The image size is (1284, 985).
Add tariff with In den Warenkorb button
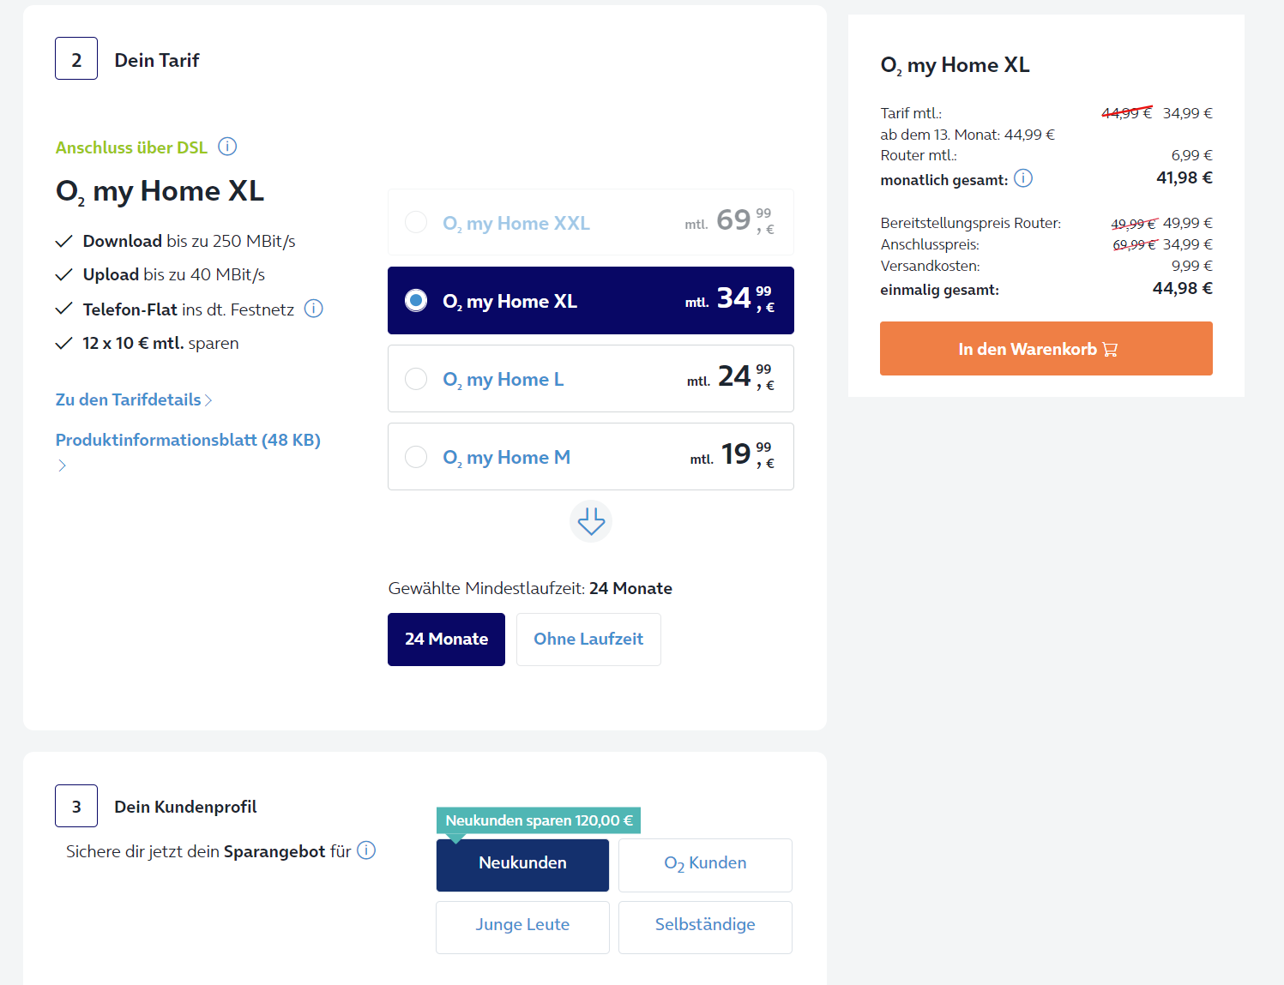tap(1046, 349)
